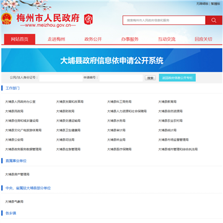This screenshot has width=223, height=223.
Task: Open 大埔县司法局 link
Action: click(65, 140)
